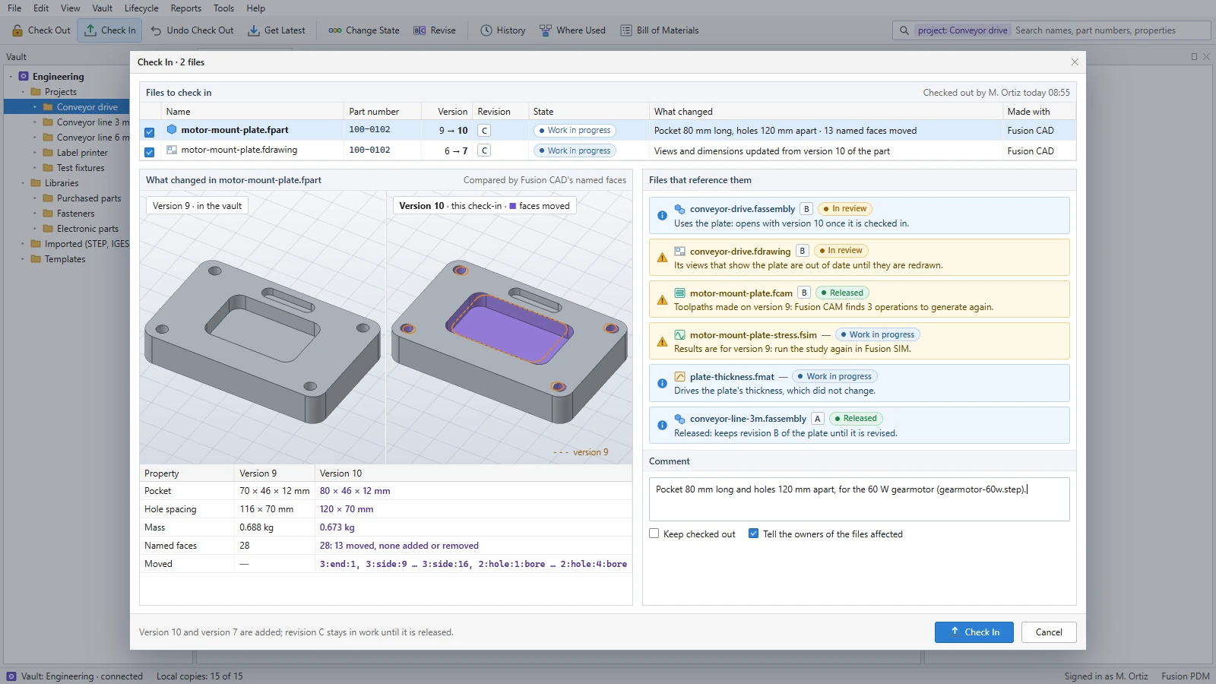1216x684 pixels.
Task: Click the purple faces moved swatch
Action: pyautogui.click(x=513, y=206)
